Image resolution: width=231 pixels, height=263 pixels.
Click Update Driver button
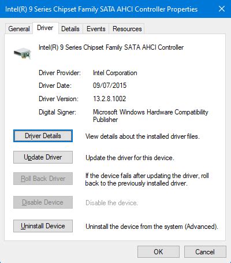click(x=43, y=157)
